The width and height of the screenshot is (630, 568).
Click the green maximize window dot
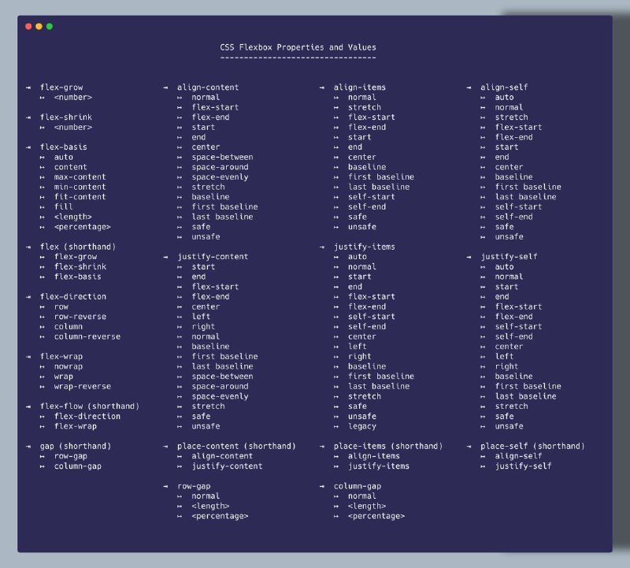click(50, 27)
